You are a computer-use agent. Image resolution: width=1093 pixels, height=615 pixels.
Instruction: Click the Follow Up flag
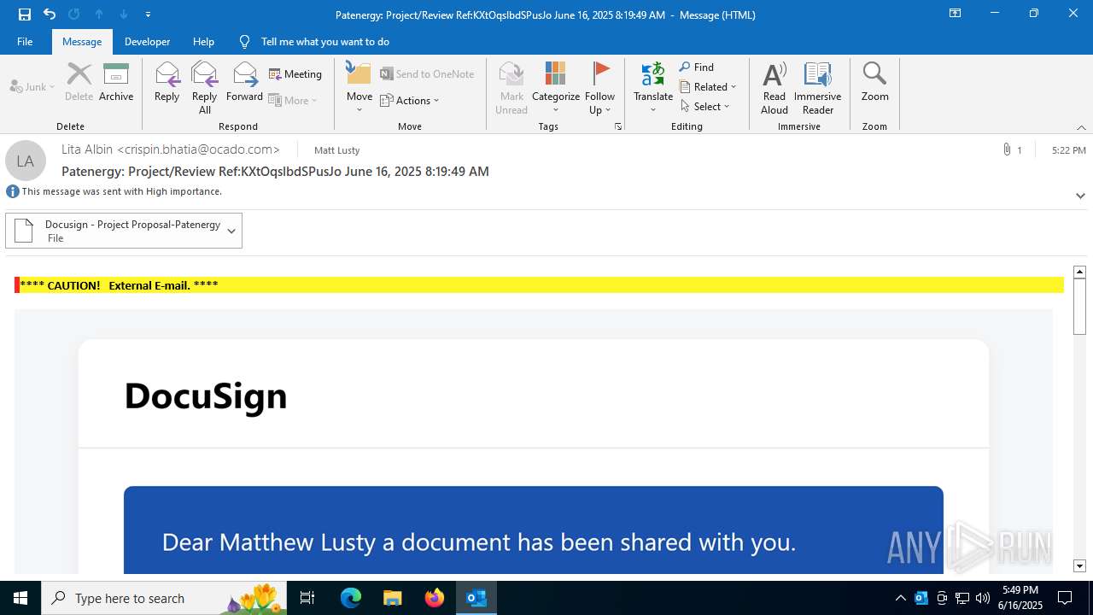600,87
